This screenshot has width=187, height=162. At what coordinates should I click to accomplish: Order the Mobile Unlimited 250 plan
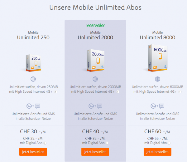pyautogui.click(x=33, y=152)
